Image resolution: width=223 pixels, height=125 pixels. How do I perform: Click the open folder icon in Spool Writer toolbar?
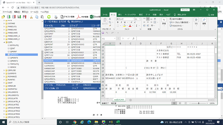tap(3, 17)
